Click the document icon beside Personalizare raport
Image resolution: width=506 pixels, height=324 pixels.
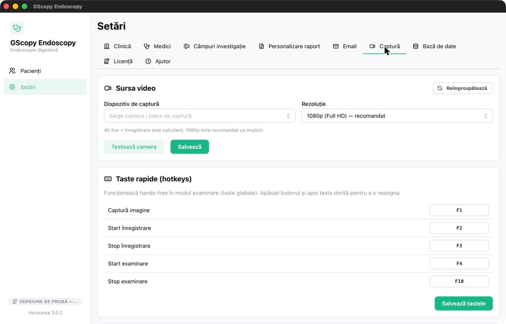261,46
